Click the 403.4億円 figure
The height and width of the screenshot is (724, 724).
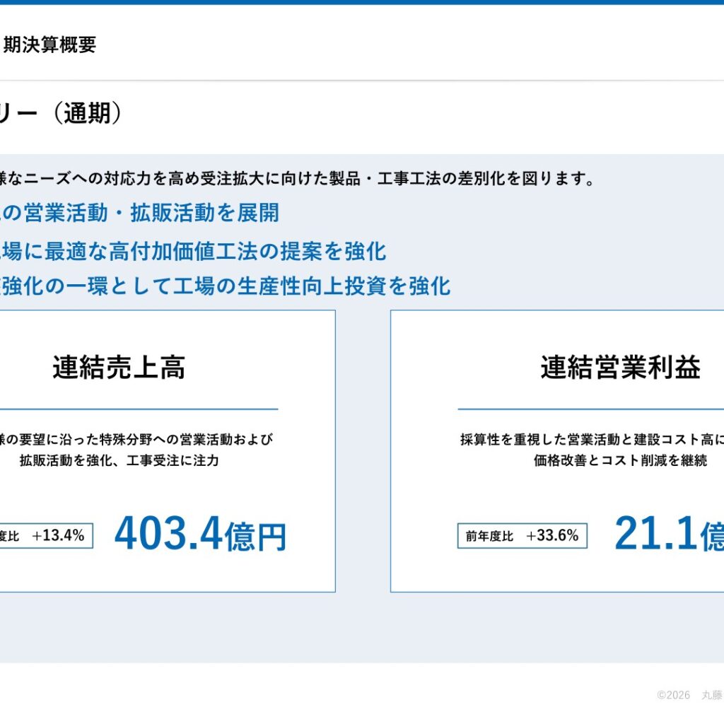(x=200, y=534)
